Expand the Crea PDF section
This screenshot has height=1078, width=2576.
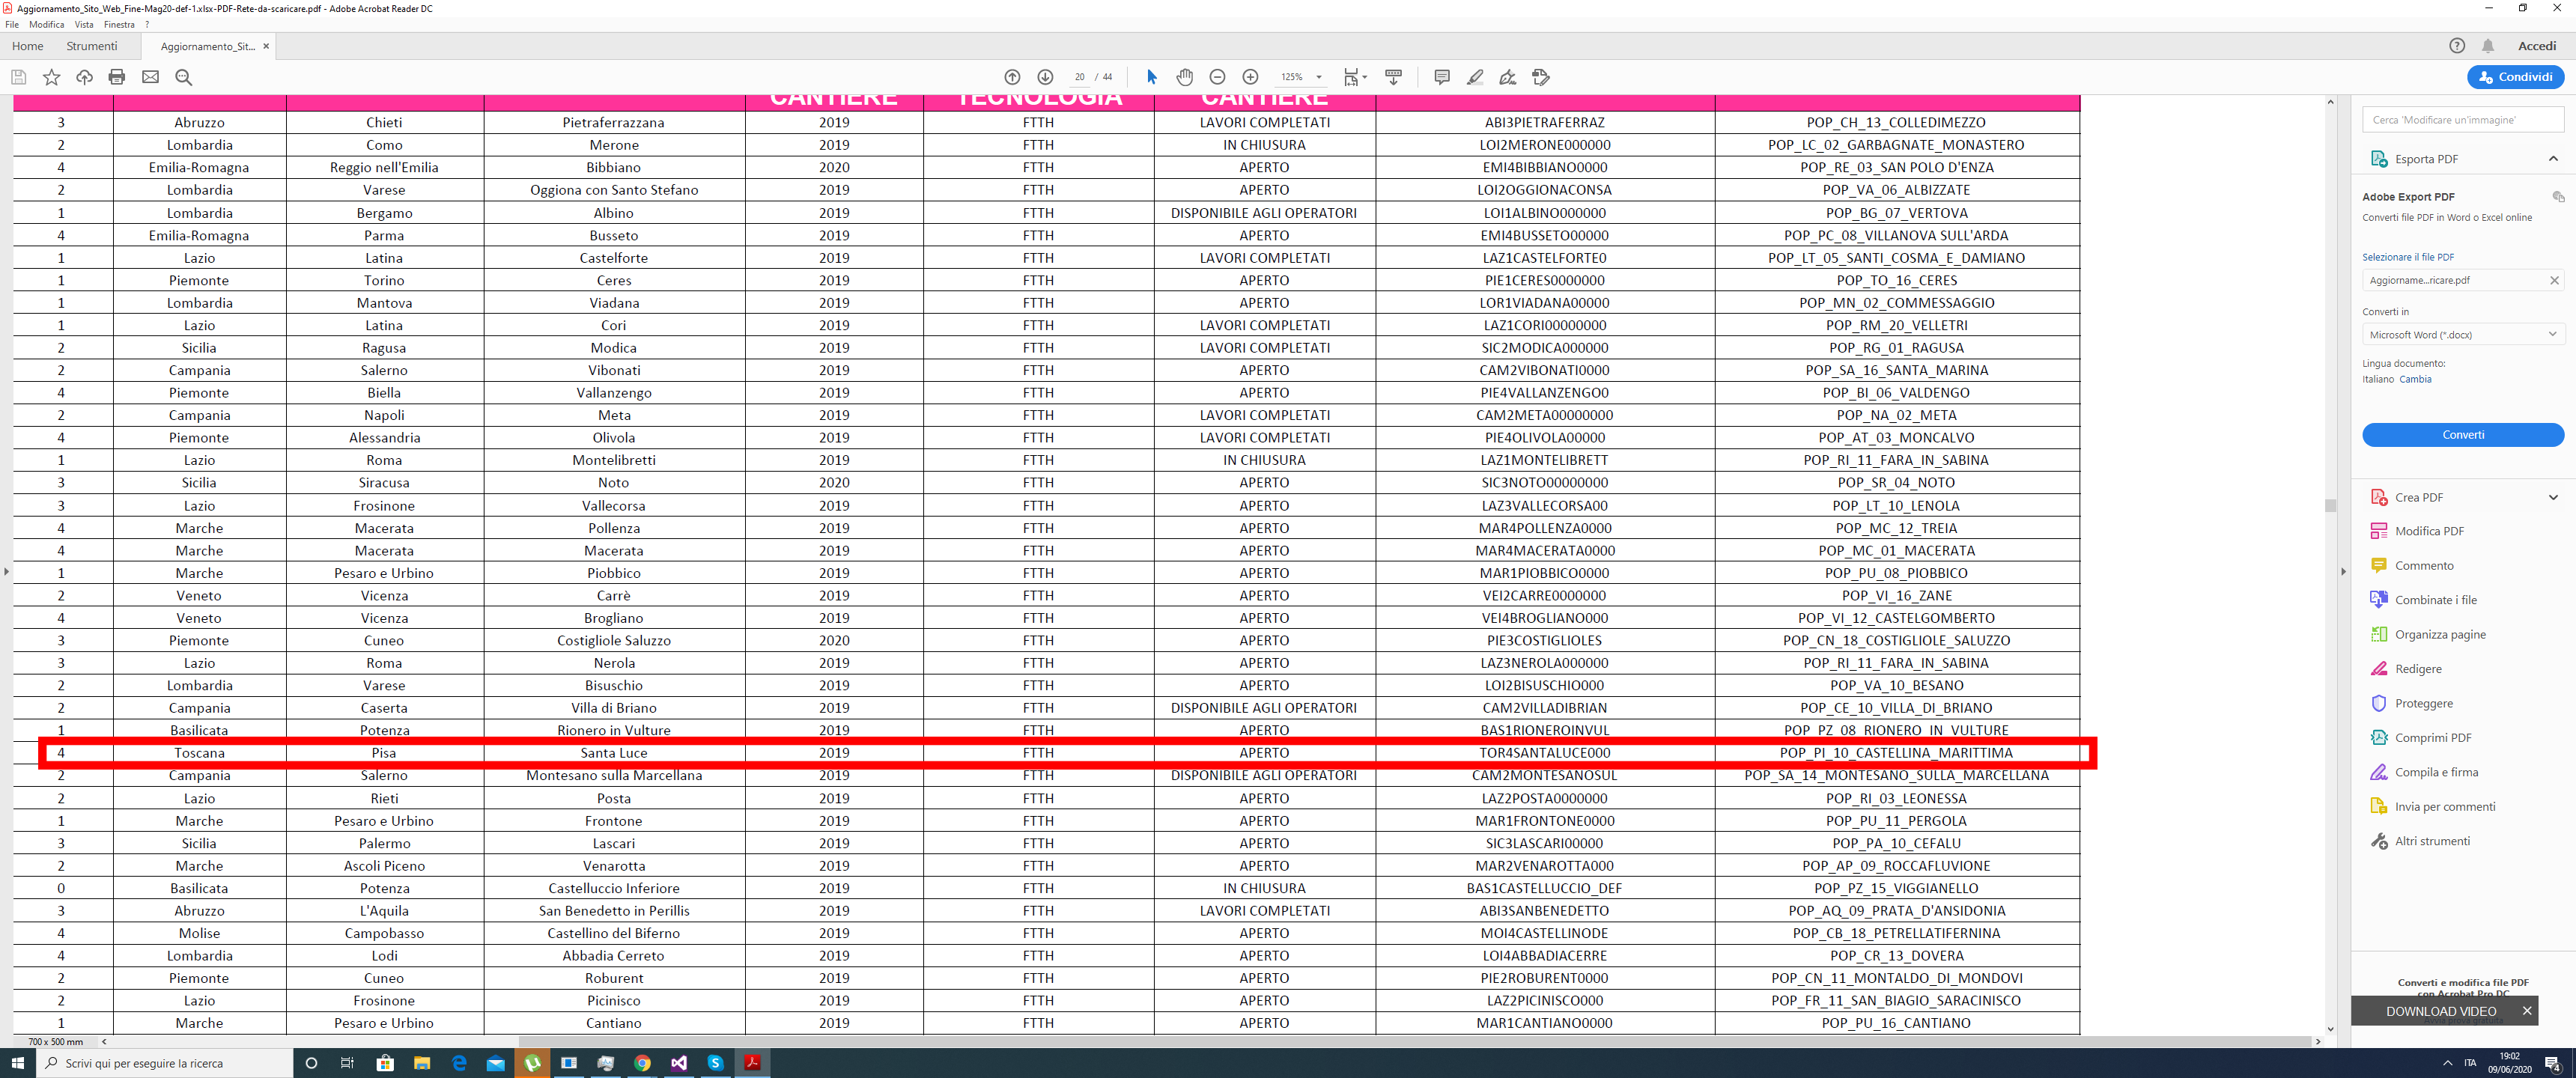[x=2552, y=497]
